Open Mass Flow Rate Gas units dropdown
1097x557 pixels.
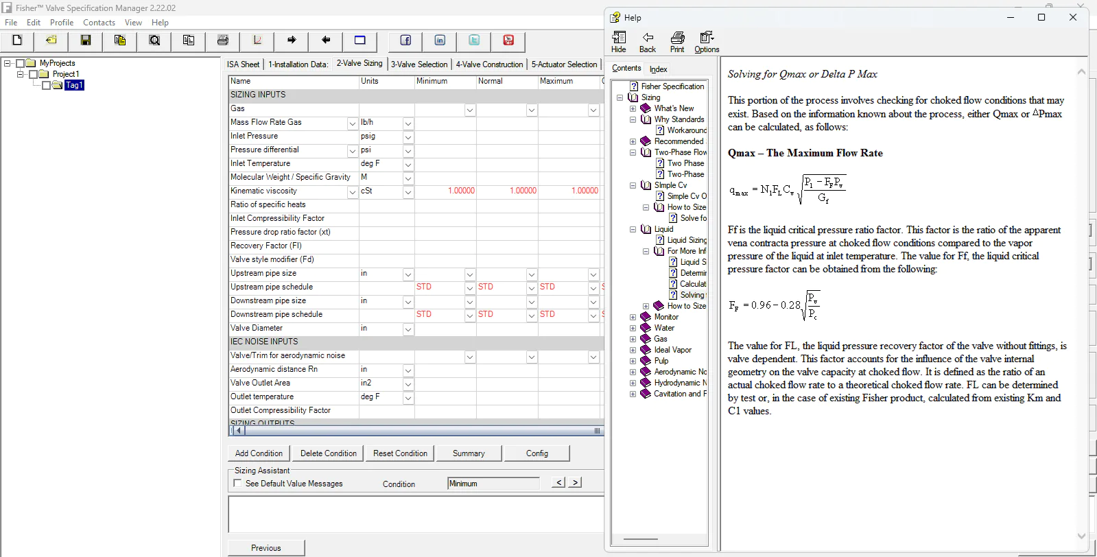click(408, 123)
